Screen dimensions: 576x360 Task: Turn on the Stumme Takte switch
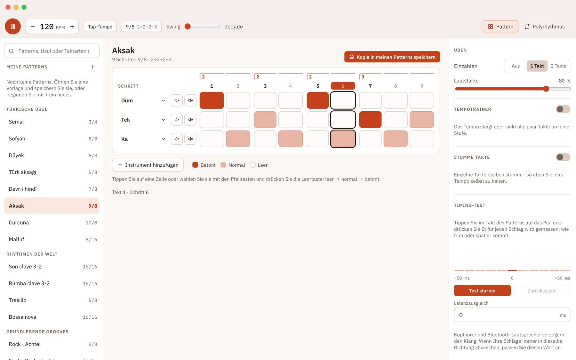tap(563, 157)
